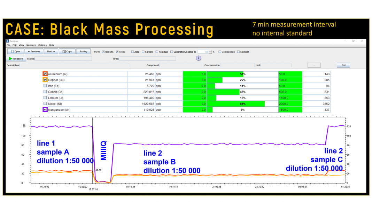The height and width of the screenshot is (202, 372).
Task: Open the File menu
Action: click(8, 45)
